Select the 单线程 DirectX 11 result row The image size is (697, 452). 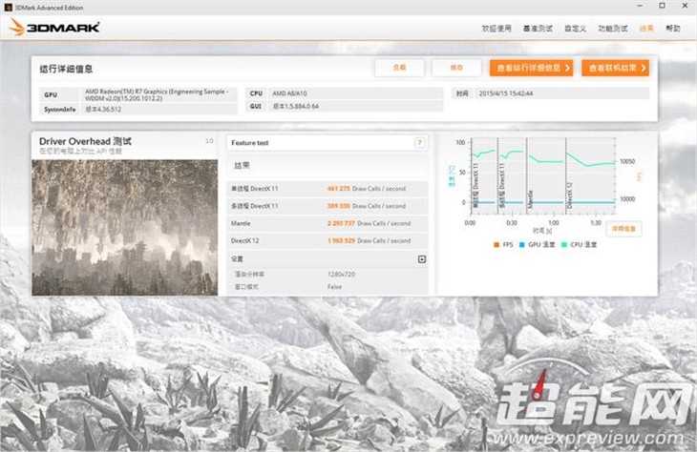click(327, 189)
